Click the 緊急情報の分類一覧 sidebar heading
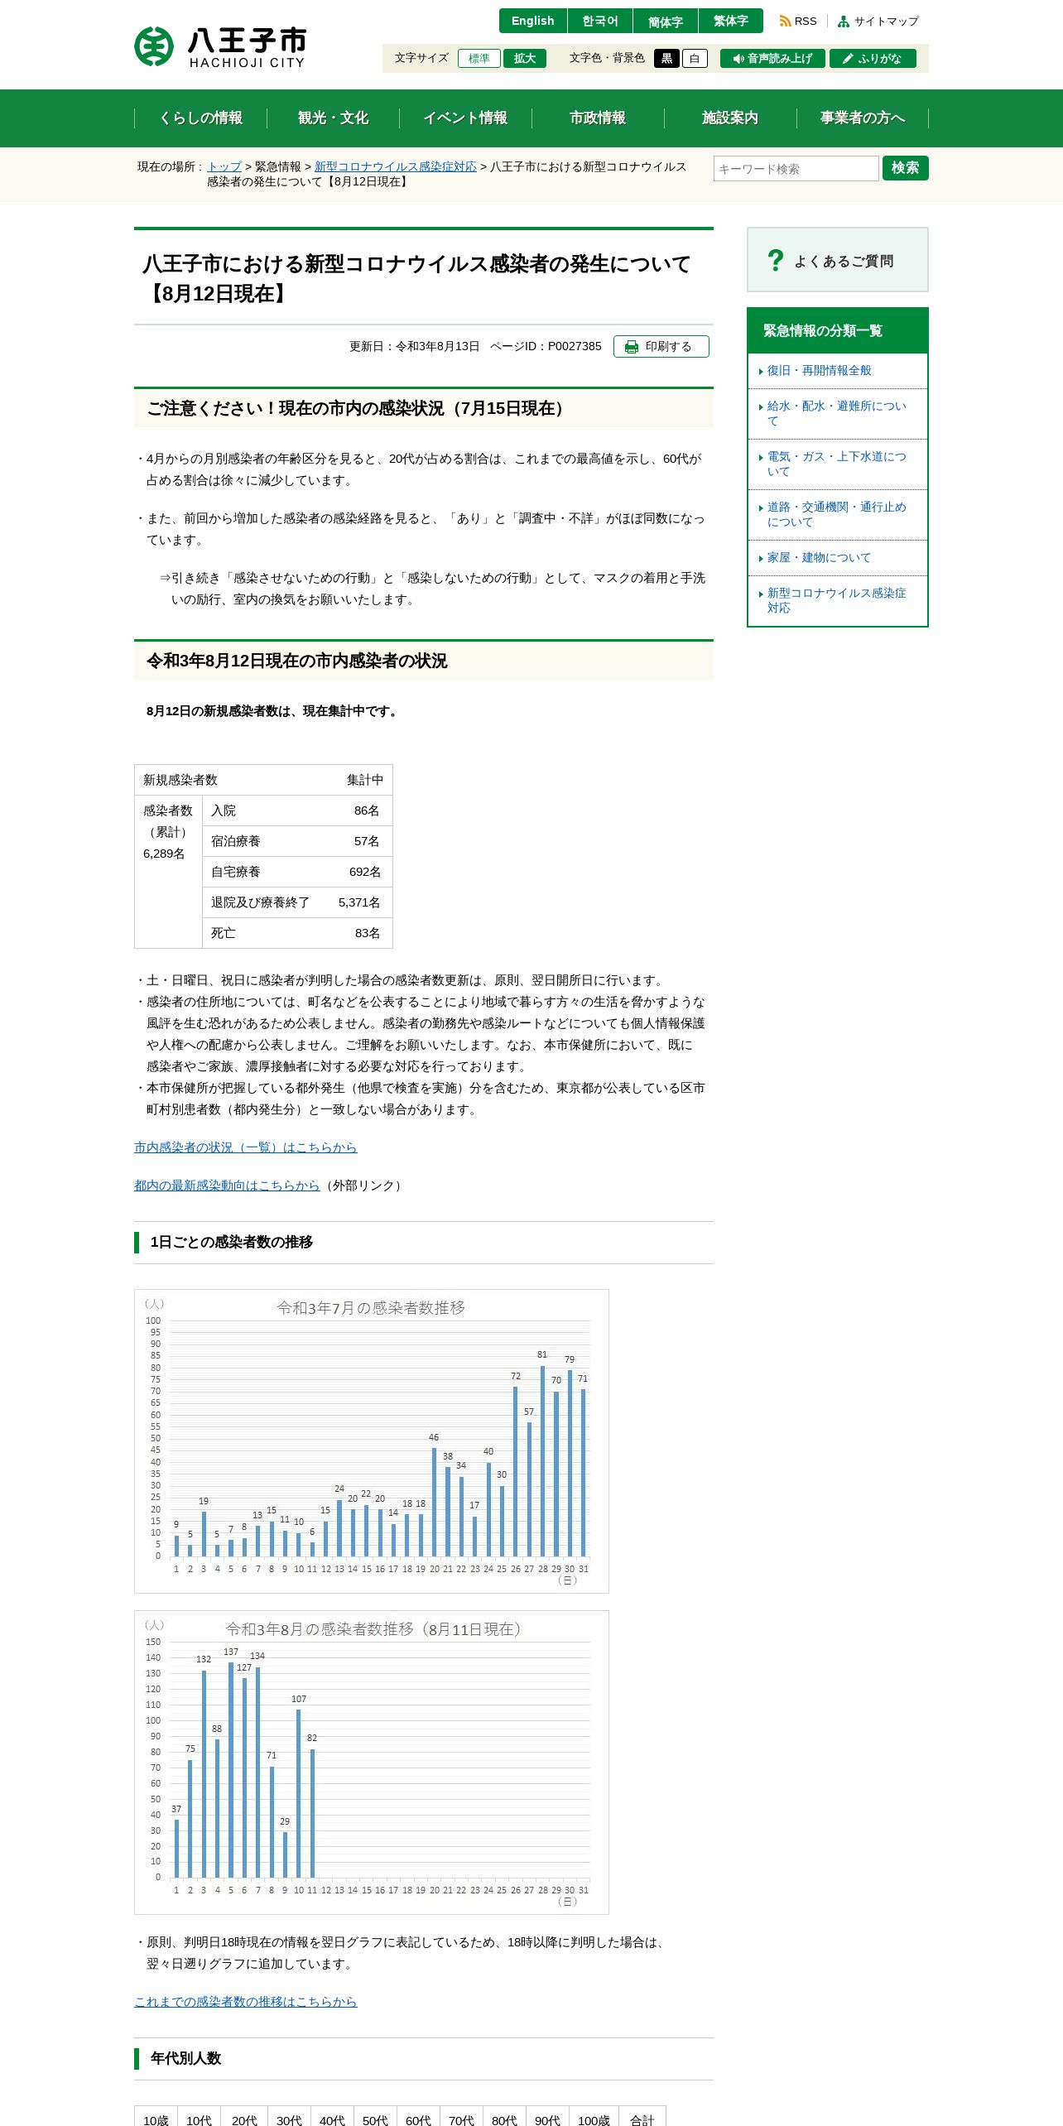 [x=838, y=330]
